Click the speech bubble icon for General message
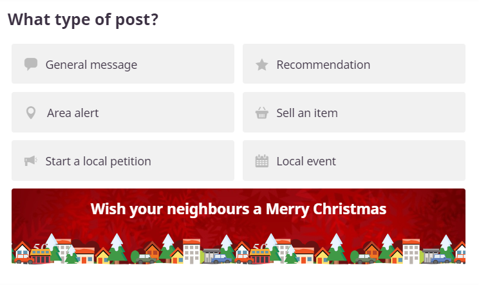Screen dimensions: 479x285 [x=31, y=64]
